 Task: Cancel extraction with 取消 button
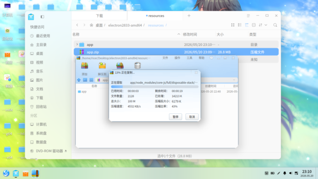pos(192,117)
